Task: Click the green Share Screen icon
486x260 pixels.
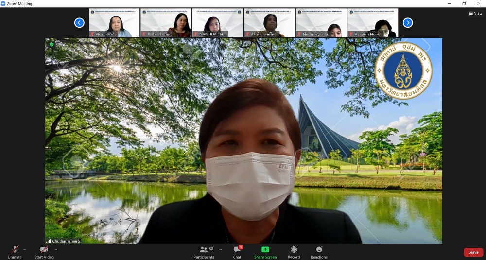Action: click(x=265, y=250)
